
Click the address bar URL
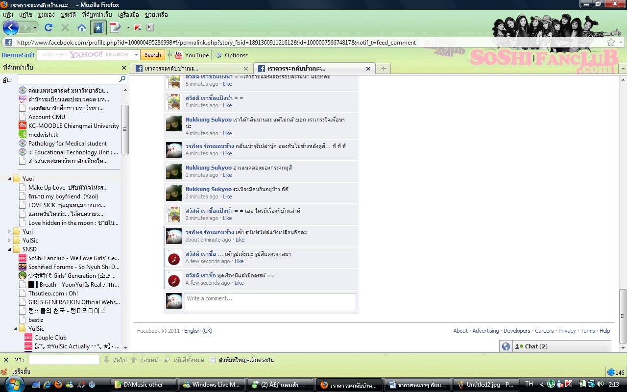pyautogui.click(x=216, y=42)
